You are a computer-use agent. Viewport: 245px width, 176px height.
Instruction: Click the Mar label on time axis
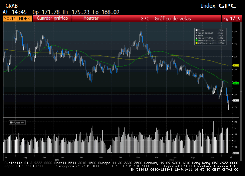156,158
